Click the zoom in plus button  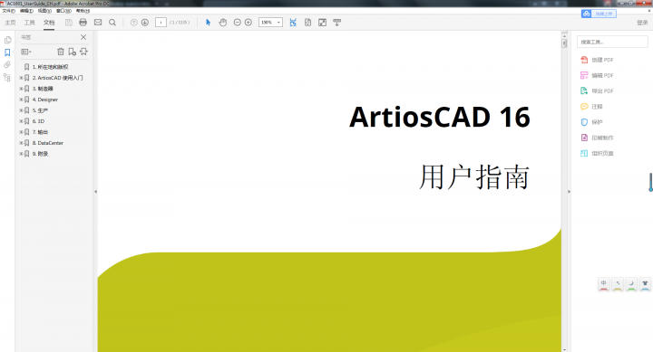(249, 23)
